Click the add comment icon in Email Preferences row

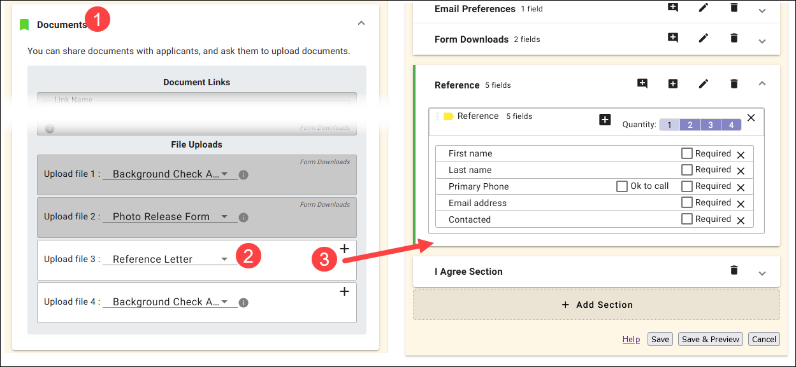pos(673,8)
